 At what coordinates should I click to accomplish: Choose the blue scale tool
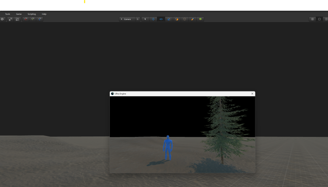(169, 19)
